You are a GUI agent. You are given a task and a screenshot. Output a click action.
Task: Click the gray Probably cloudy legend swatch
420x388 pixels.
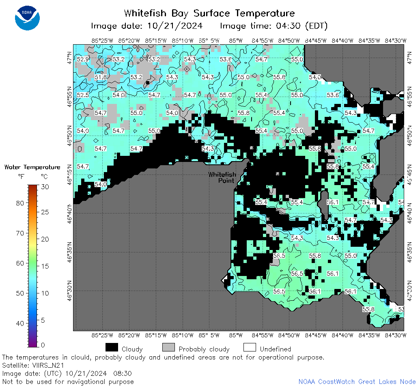pos(169,347)
